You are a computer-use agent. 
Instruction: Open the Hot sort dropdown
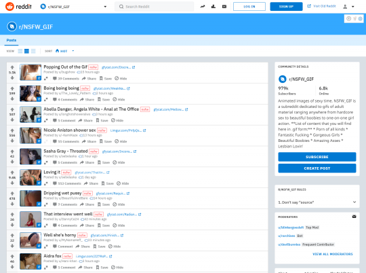click(x=64, y=51)
